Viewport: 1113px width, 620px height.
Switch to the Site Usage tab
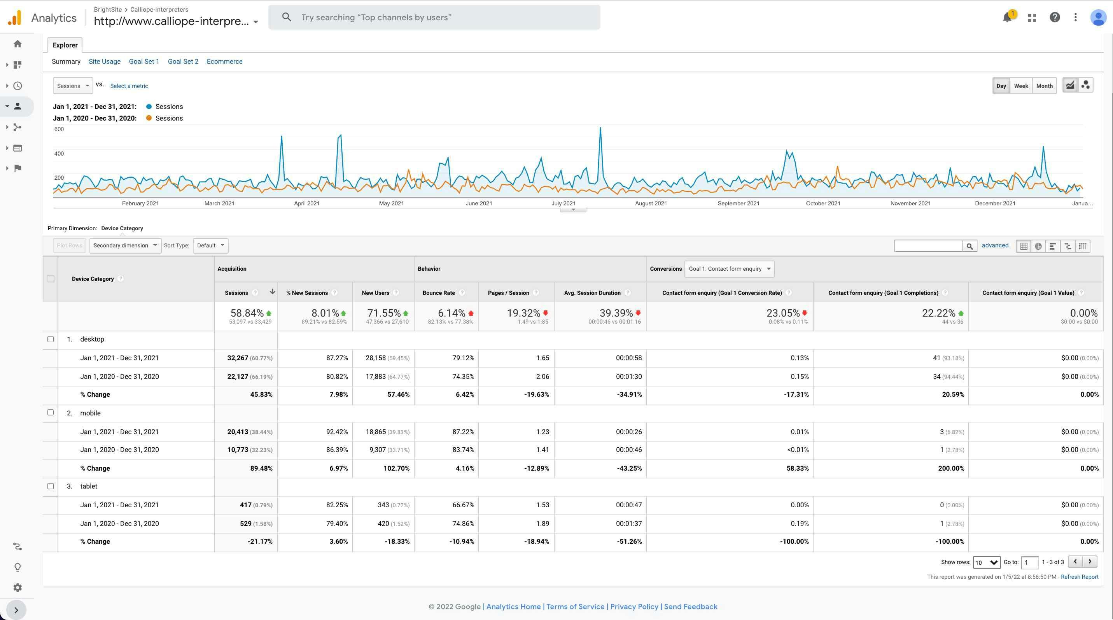point(105,61)
